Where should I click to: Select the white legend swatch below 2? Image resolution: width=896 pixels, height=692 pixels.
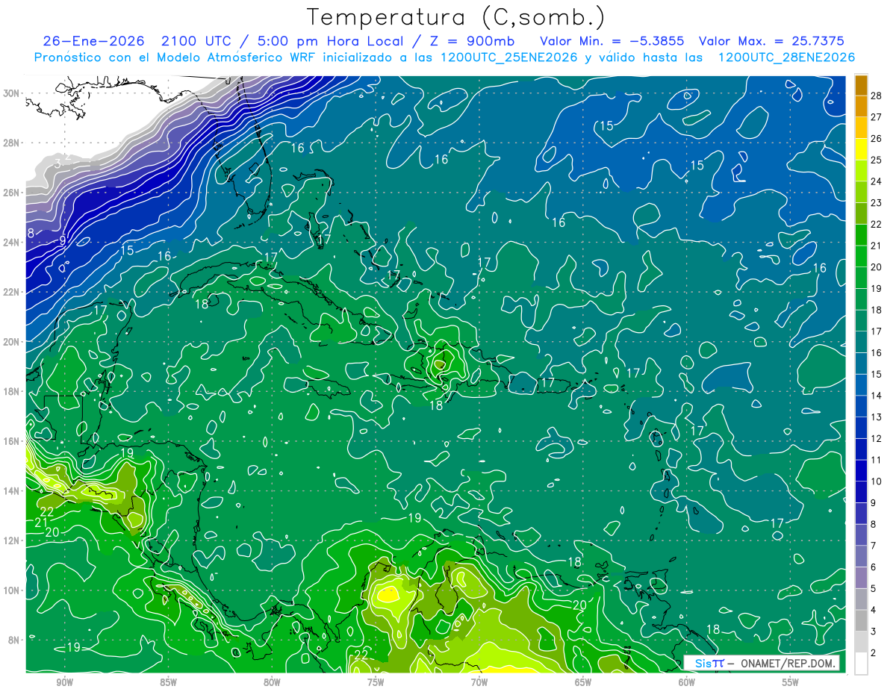(x=861, y=664)
